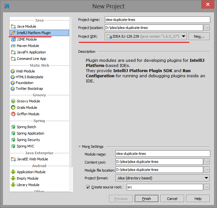The width and height of the screenshot is (217, 208).
Task: Click the IntelliJ Platform Plugin plug icon
Action: 13,33
